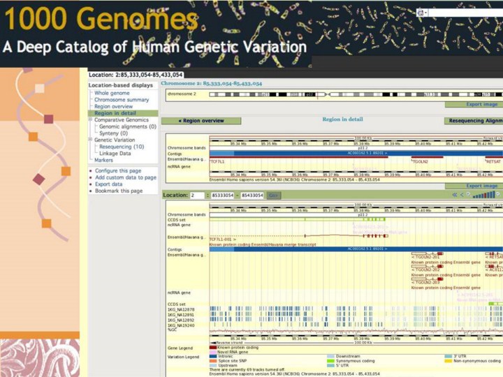Click Add custom data to page

click(126, 178)
